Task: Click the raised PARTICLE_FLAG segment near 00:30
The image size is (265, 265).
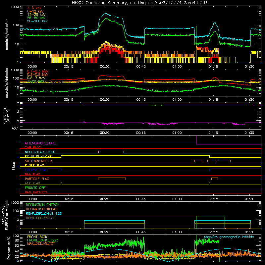Action: click(x=112, y=178)
